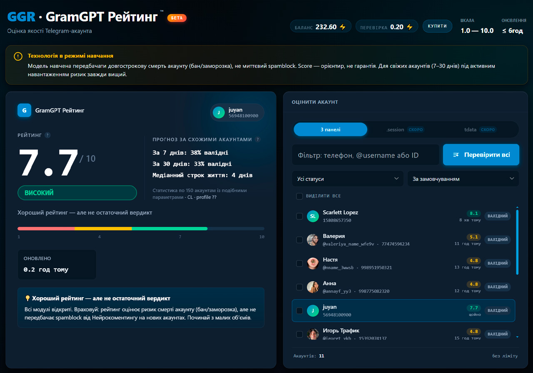Open the juyan account pill in the rating card
This screenshot has height=373, width=533.
(x=237, y=113)
